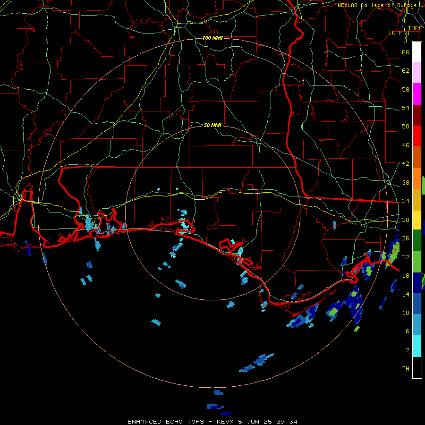The height and width of the screenshot is (425, 425).
Task: Click the 58 legend value
Action: pos(406,89)
